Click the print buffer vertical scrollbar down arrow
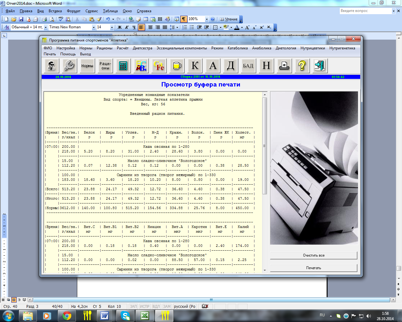 coord(264,270)
